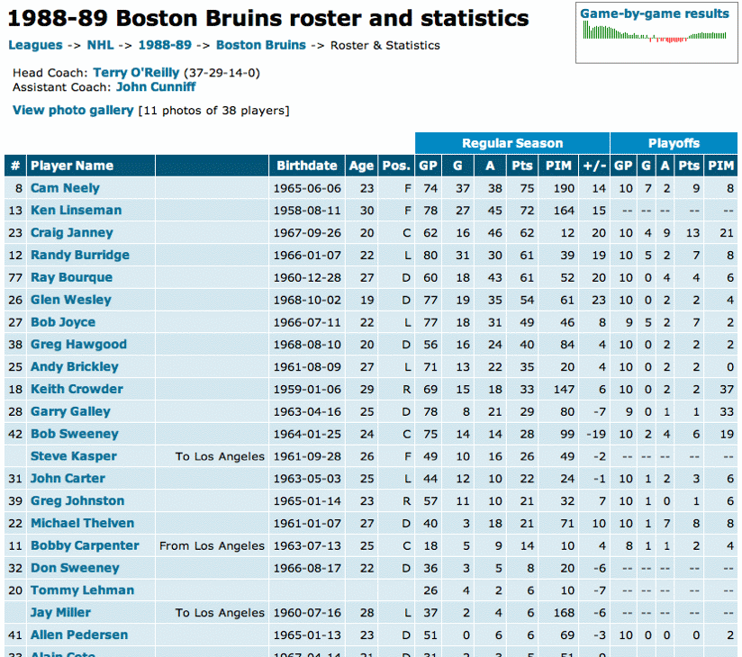Viewport: 742px width, 657px height.
Task: Open Keith Crowder player page
Action: 77,390
